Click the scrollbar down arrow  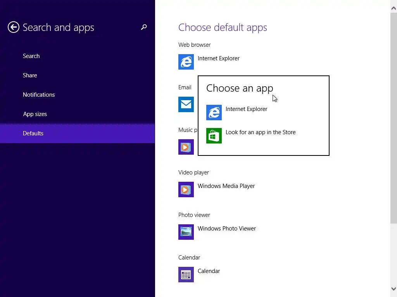(x=394, y=288)
